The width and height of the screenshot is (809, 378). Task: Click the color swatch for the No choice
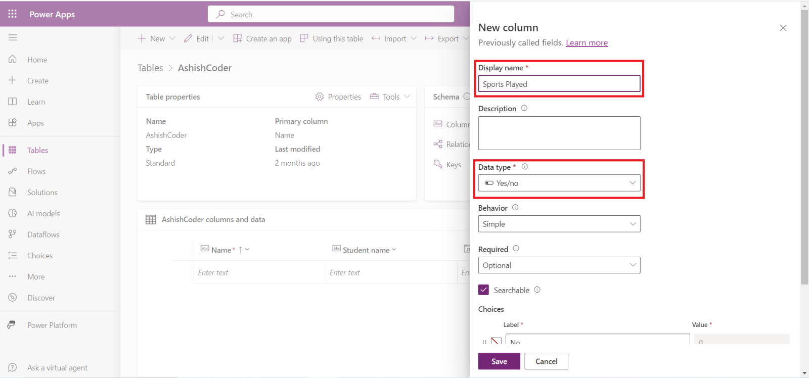point(496,341)
